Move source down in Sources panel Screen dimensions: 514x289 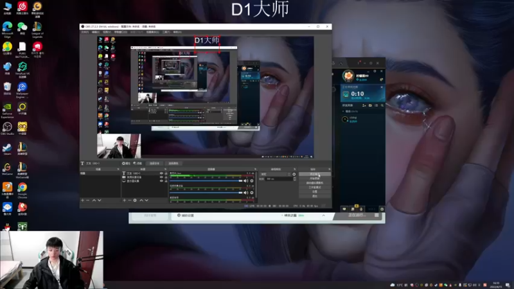coord(146,200)
